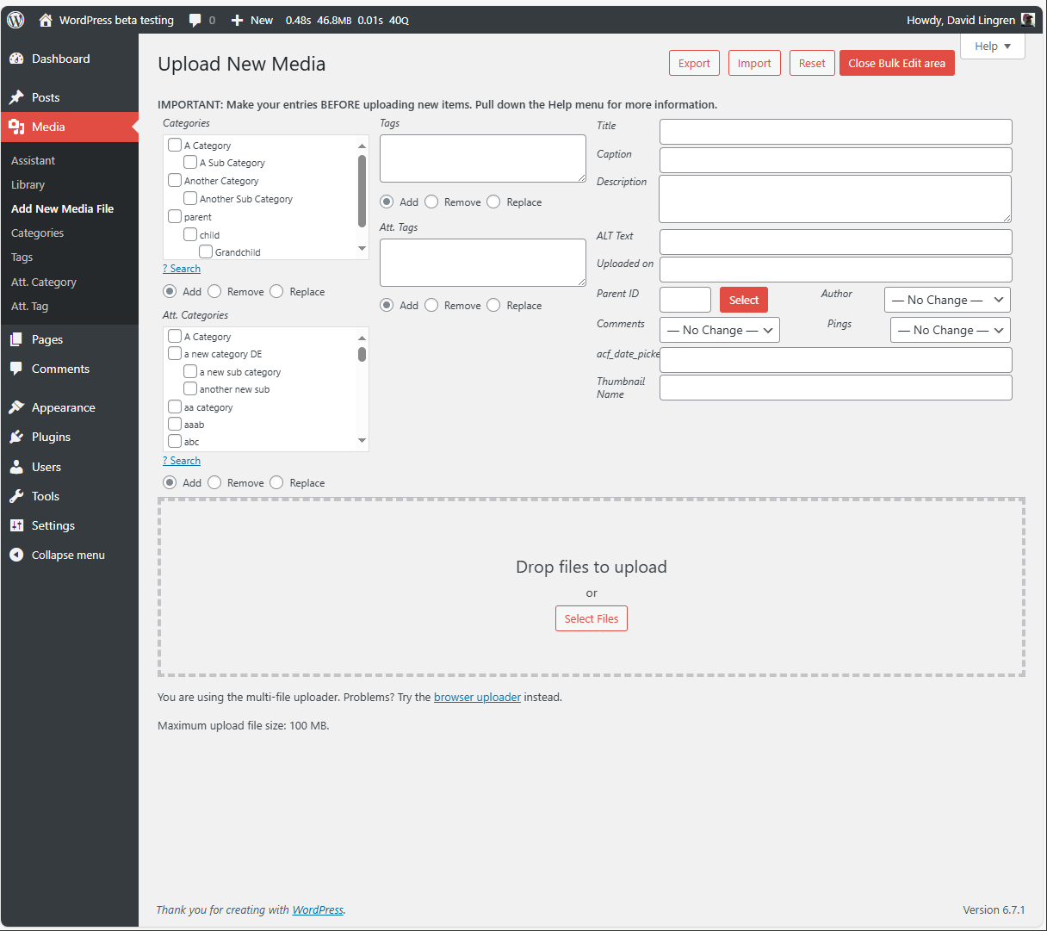Expand the Comments 'No Change' dropdown
This screenshot has height=931, width=1047.
[x=719, y=330]
